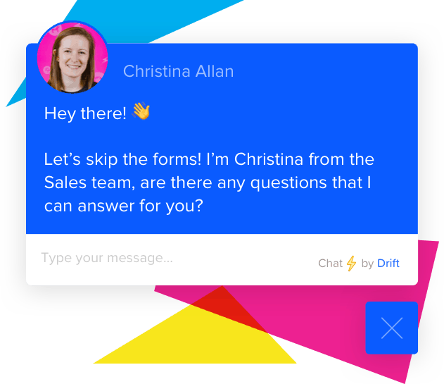Click the waving hand emoji
The width and height of the screenshot is (444, 384).
141,111
